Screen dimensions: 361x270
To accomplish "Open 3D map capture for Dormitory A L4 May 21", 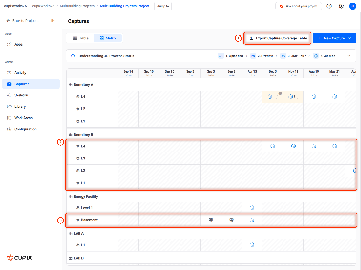I will click(x=335, y=97).
